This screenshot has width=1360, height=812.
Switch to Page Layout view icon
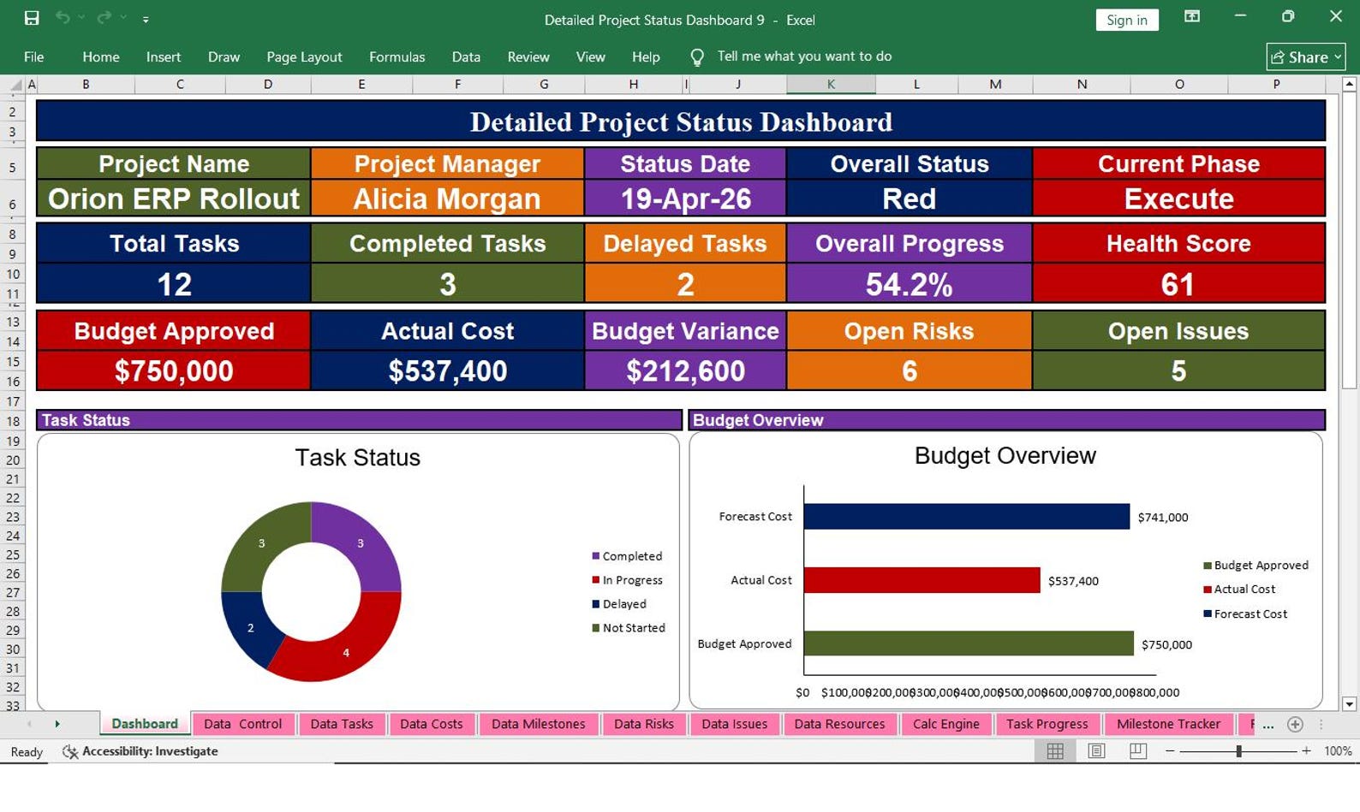tap(1096, 751)
